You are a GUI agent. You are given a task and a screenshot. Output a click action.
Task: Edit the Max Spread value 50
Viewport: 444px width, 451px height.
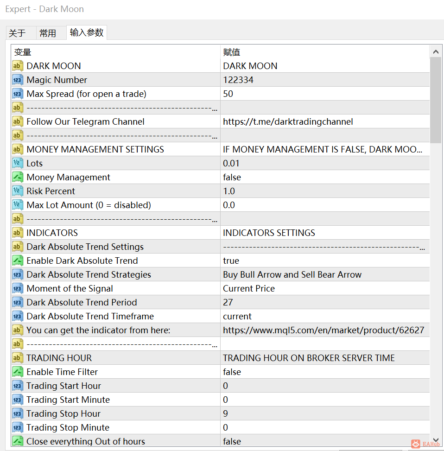click(325, 94)
